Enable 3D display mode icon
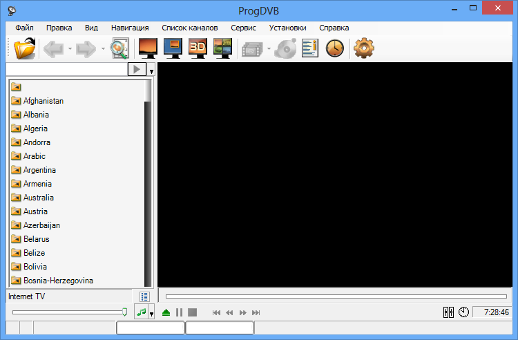This screenshot has width=518, height=340. pos(198,48)
